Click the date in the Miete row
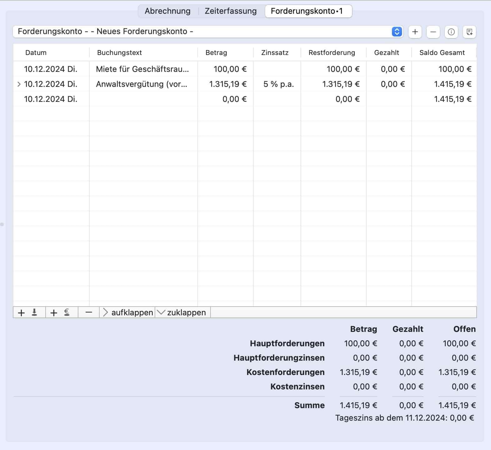491x450 pixels. (x=51, y=69)
